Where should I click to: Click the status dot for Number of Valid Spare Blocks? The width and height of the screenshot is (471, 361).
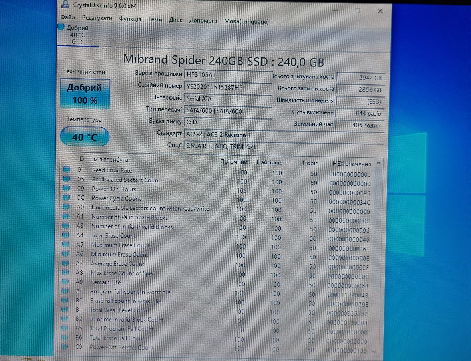66,216
